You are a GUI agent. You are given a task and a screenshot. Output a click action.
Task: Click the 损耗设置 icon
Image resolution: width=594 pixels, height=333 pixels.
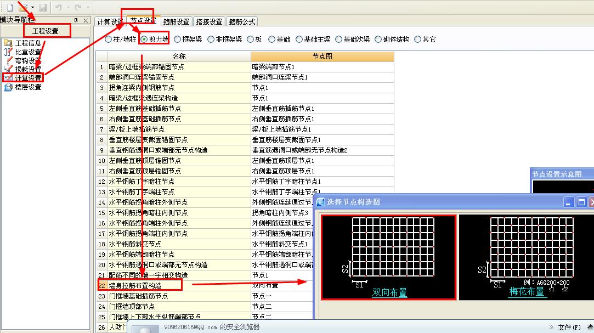tap(8, 69)
